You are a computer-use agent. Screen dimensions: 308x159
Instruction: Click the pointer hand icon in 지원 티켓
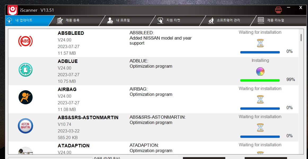tap(160, 20)
